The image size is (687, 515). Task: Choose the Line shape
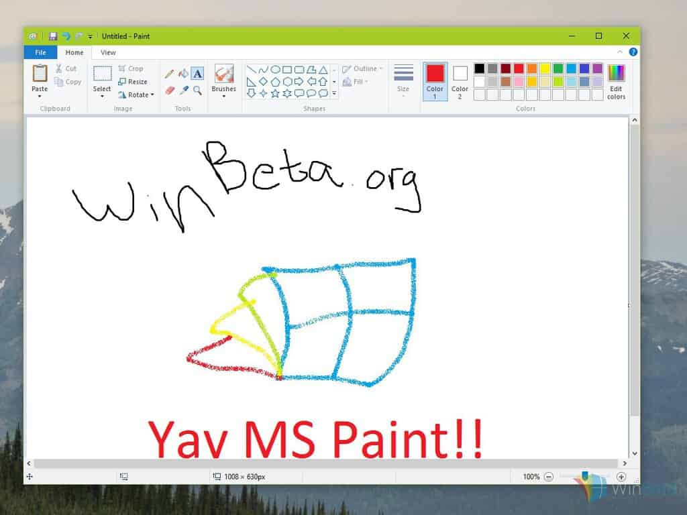click(x=252, y=69)
